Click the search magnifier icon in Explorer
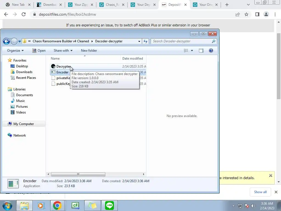The height and width of the screenshot is (211, 281). coord(213,41)
